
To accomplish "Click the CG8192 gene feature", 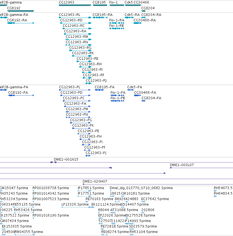I will coord(21,11).
